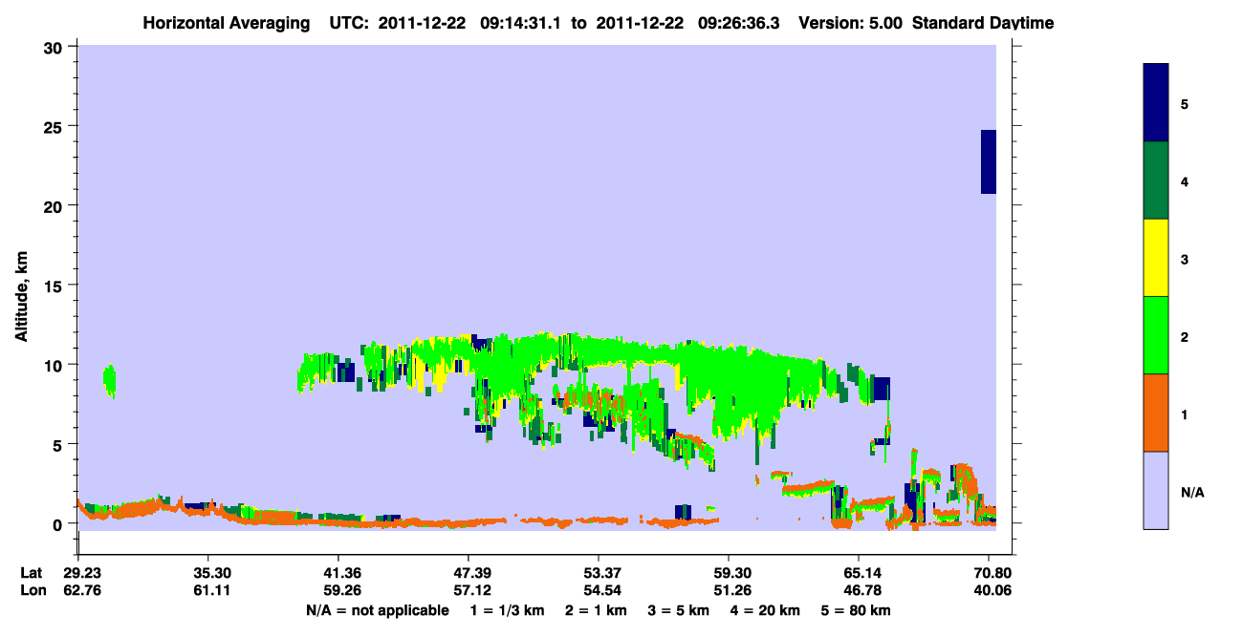Image resolution: width=1243 pixels, height=637 pixels.
Task: Click the '2 = 1 km' legend text
Action: (x=596, y=610)
